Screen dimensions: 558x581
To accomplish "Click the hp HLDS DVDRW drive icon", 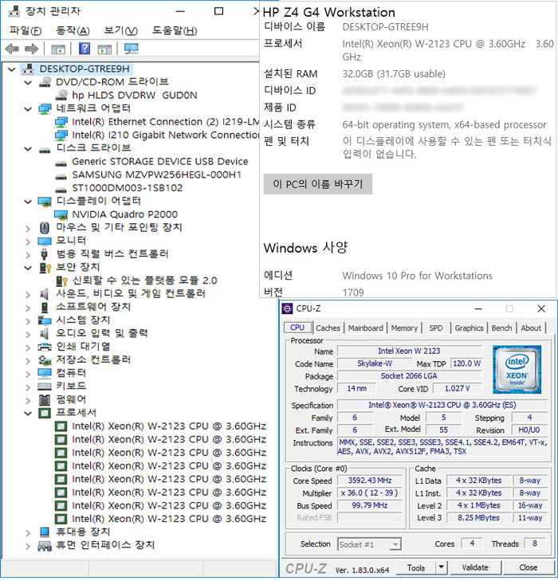I will [61, 95].
